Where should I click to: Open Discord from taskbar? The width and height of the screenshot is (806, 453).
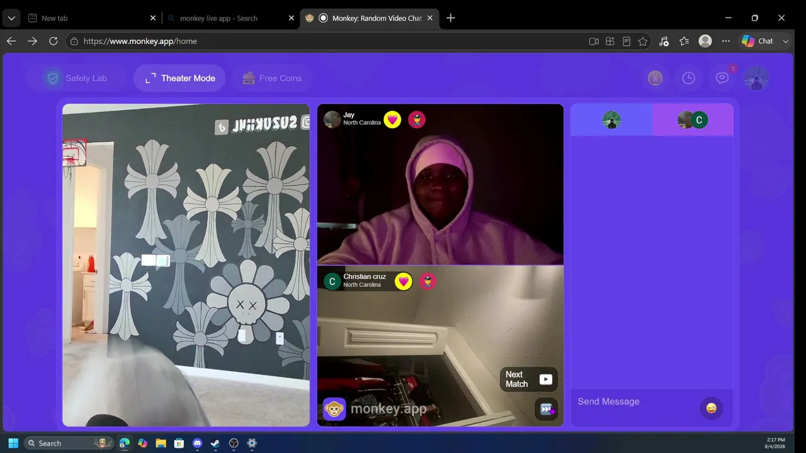[x=197, y=443]
